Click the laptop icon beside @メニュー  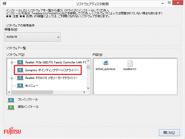(x=20, y=86)
